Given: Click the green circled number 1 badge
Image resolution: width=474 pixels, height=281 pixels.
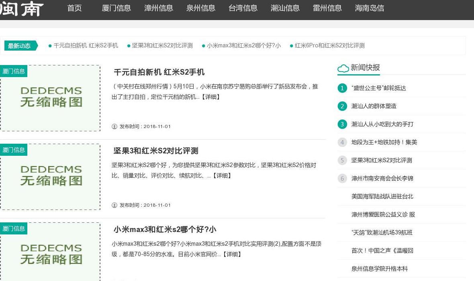Looking at the screenshot, I should 342,88.
